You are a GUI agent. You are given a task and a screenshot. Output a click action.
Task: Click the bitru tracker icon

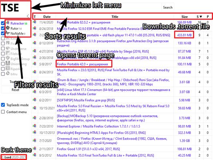coord(8,73)
